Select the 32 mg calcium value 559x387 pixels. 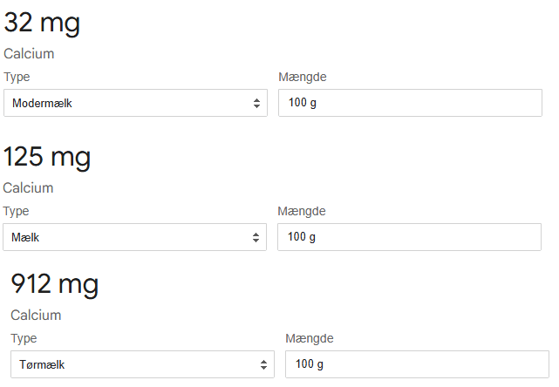[x=42, y=24]
